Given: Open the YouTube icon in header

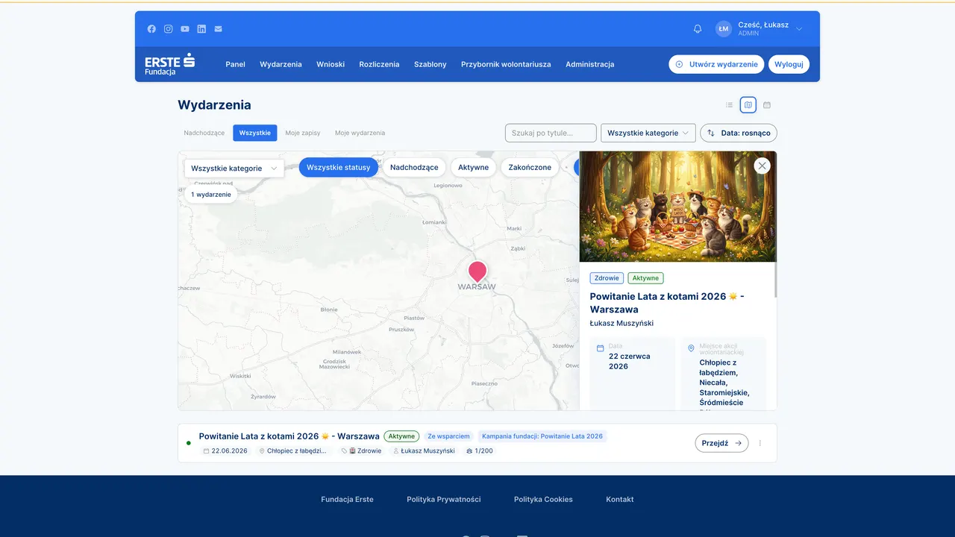Looking at the screenshot, I should 185,29.
